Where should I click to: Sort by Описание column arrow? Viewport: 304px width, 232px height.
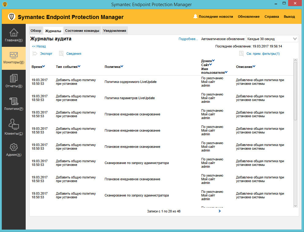pyautogui.click(x=254, y=66)
